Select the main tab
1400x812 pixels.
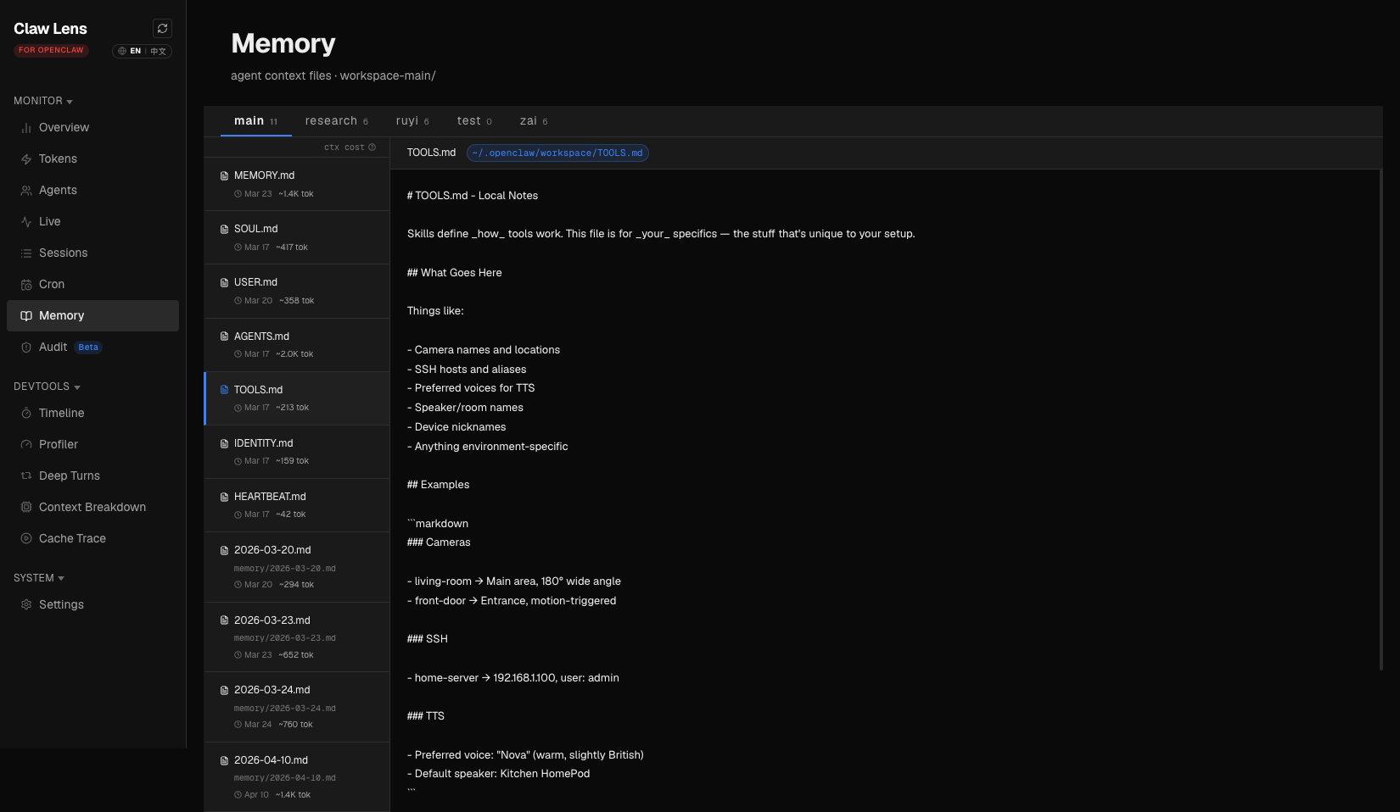255,121
